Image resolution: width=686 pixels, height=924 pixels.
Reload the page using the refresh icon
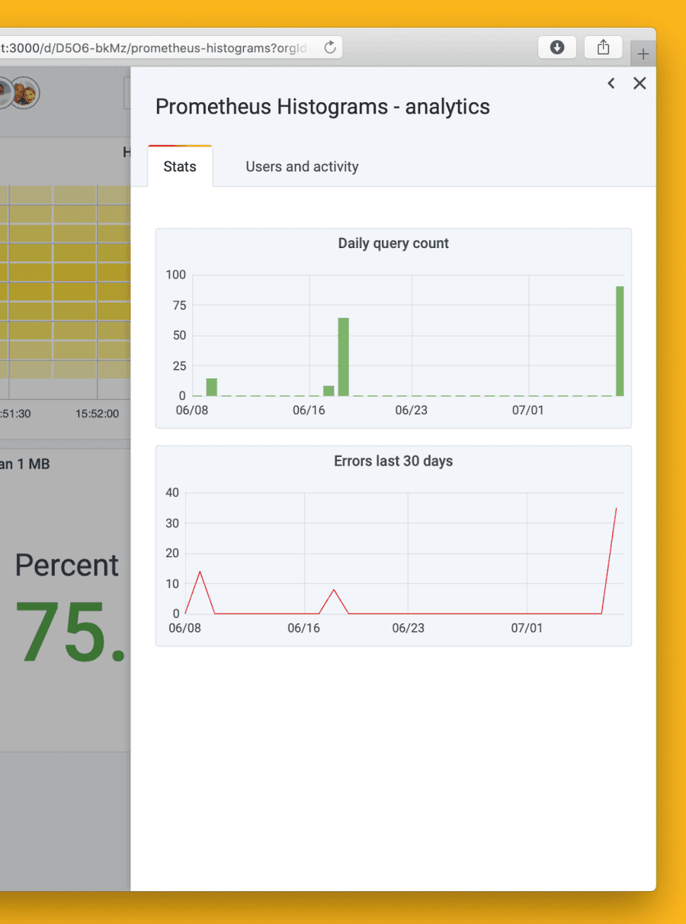330,47
